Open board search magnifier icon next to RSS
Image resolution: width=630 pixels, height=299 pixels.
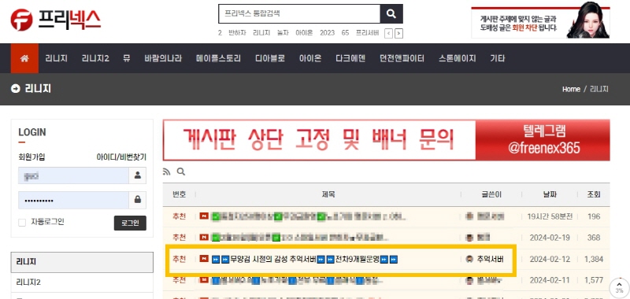tap(181, 172)
